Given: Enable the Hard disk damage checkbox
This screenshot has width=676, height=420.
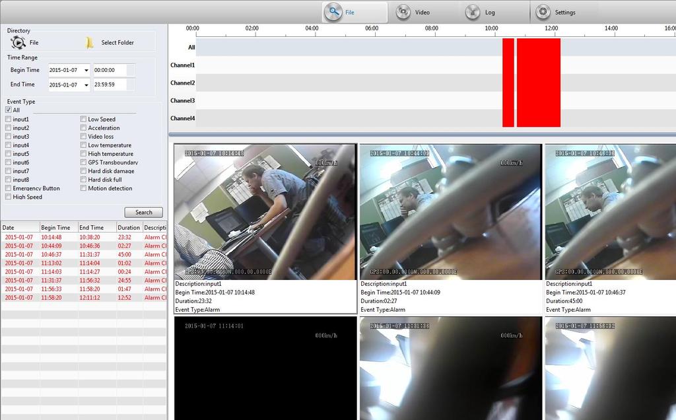Looking at the screenshot, I should pos(83,171).
